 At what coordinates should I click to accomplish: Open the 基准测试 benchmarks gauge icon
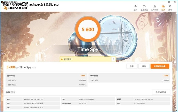click(x=144, y=6)
